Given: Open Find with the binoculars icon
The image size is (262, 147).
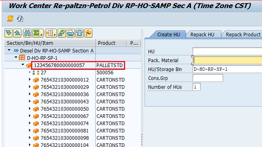Looking at the screenshot, I should click(27, 33).
